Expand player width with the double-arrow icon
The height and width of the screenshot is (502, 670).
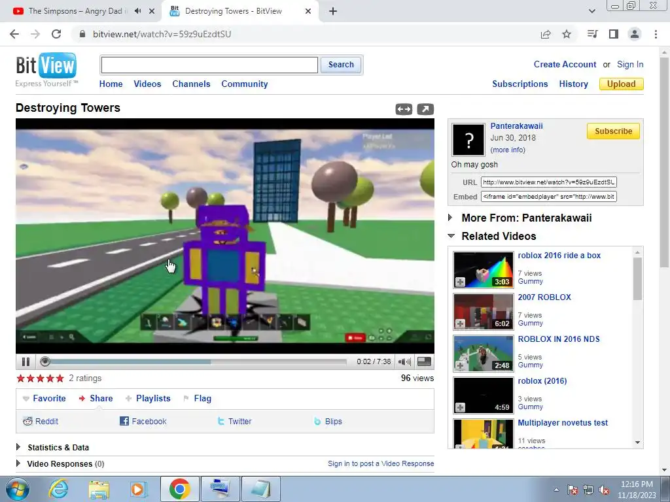point(404,109)
